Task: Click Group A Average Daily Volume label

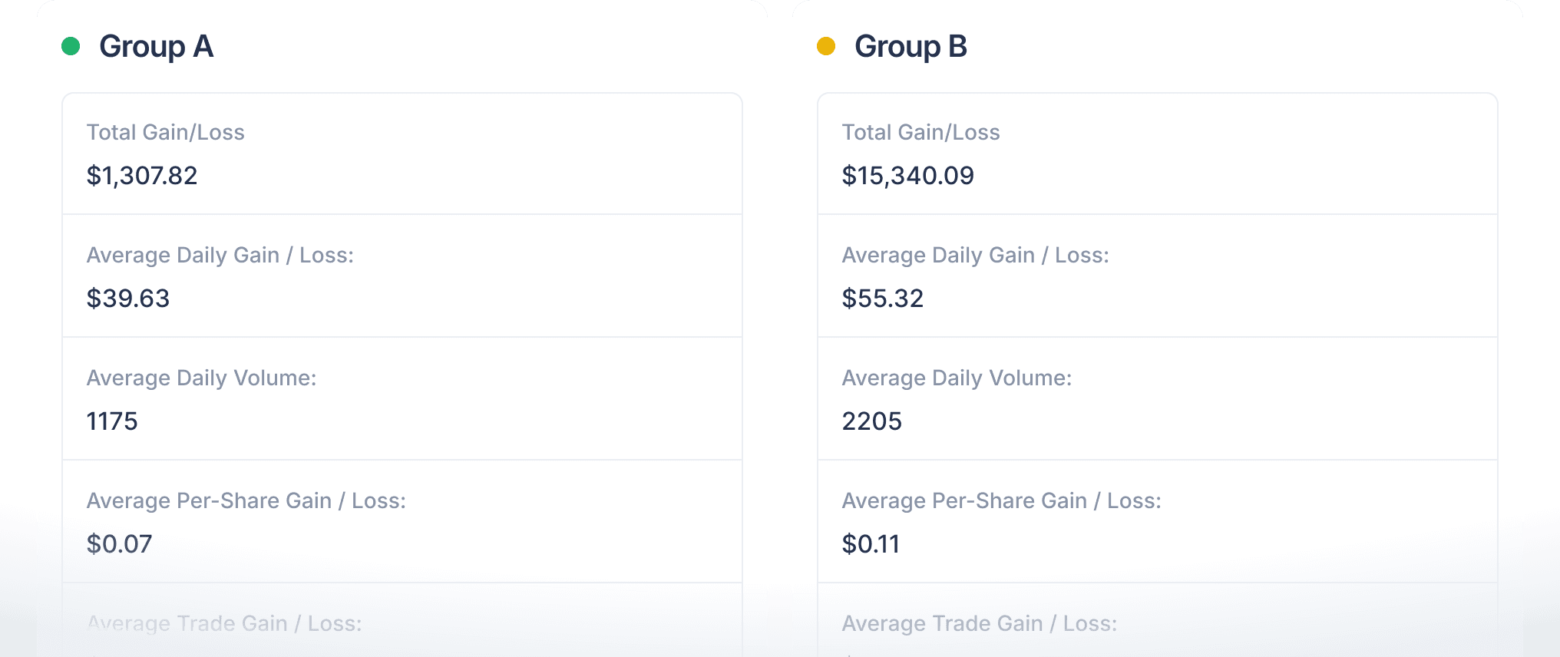Action: click(202, 378)
